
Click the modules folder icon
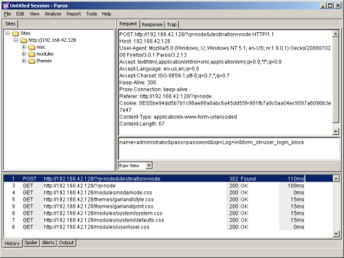(32, 54)
